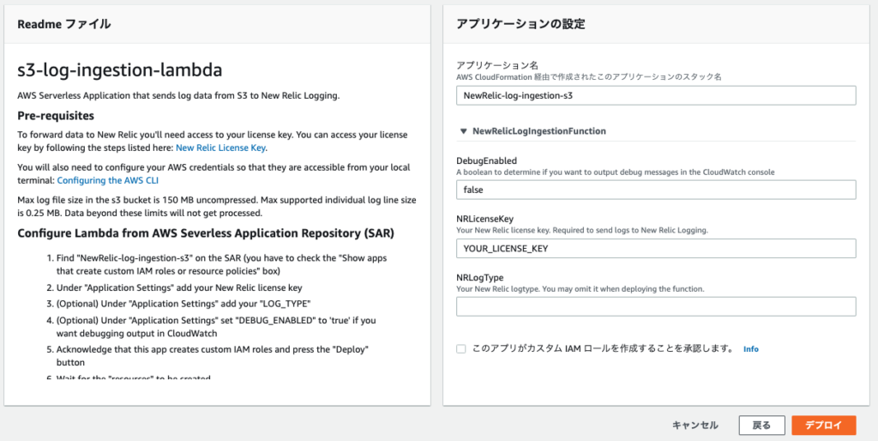
Task: Focus the アプリケーション名 input field
Action: coord(656,95)
